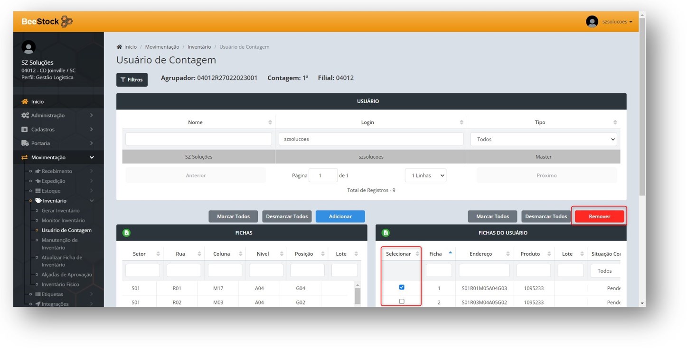The width and height of the screenshot is (687, 348).
Task: Check the checkbox for Ficha 2
Action: point(402,302)
